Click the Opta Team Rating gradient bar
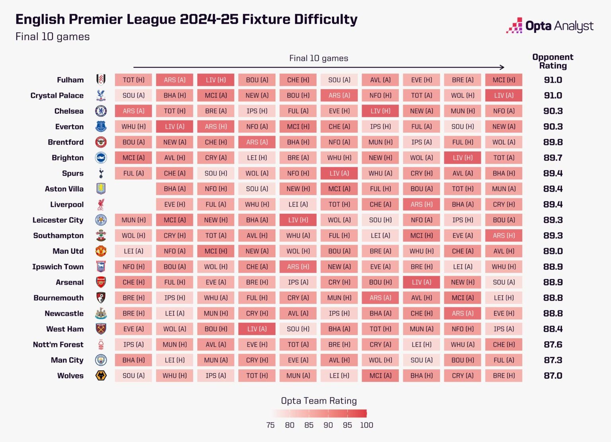Image resolution: width=611 pixels, height=442 pixels. click(x=319, y=413)
